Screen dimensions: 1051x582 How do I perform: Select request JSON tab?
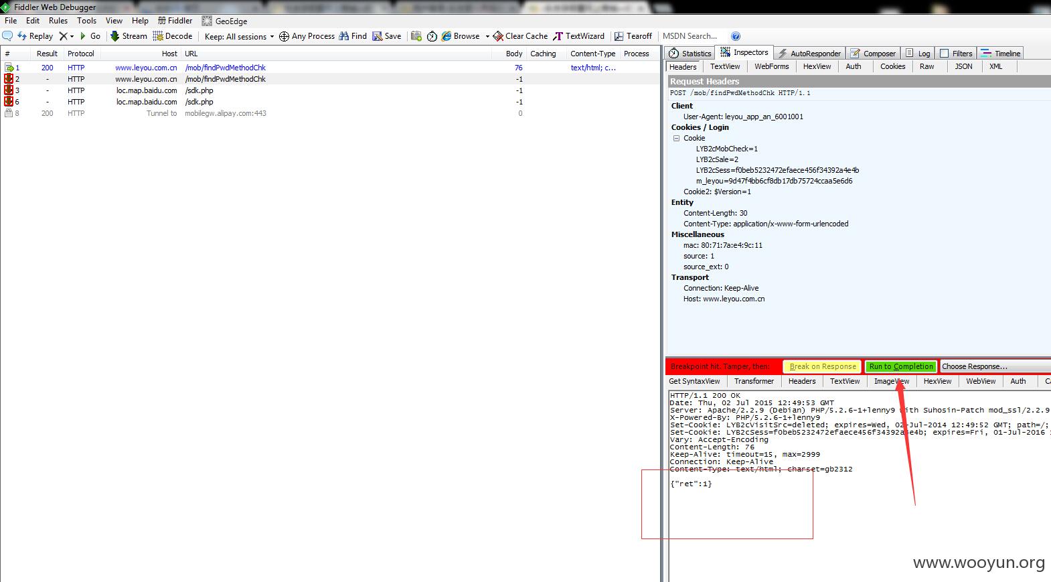963,66
